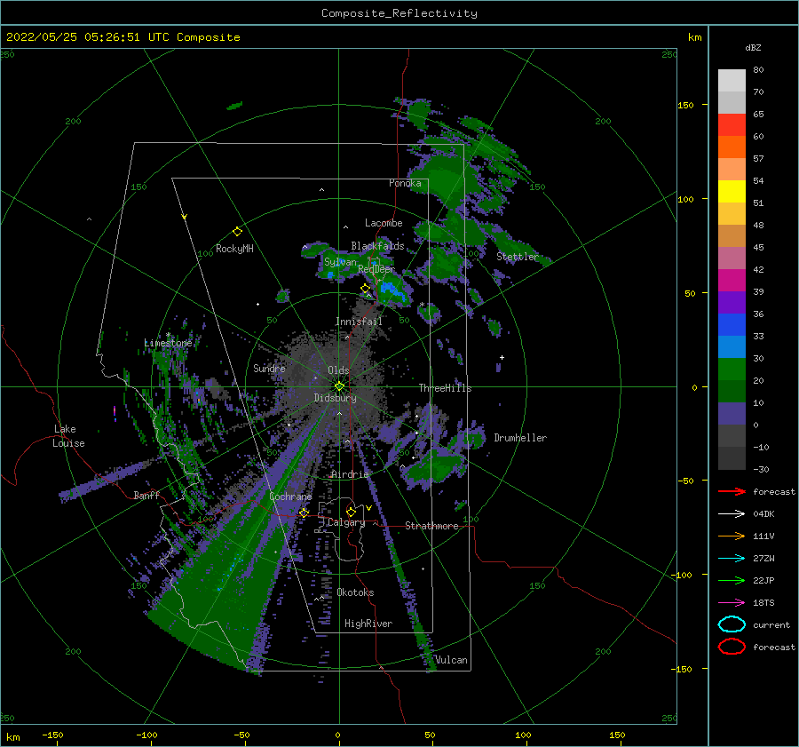Click the Innisfail label
This screenshot has width=799, height=747.
pyautogui.click(x=359, y=322)
